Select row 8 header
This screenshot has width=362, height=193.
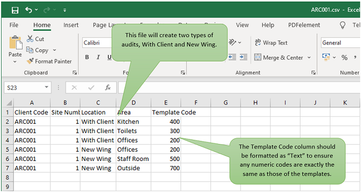coord(8,178)
